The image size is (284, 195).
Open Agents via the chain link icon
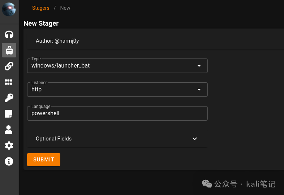click(9, 66)
